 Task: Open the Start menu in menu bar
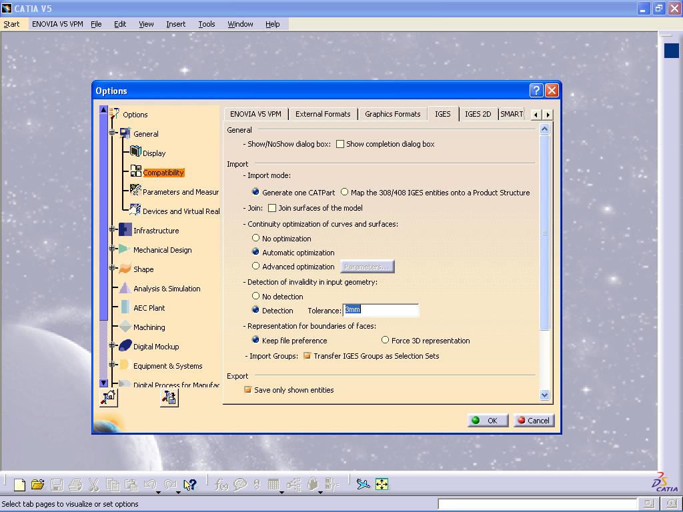[x=11, y=24]
